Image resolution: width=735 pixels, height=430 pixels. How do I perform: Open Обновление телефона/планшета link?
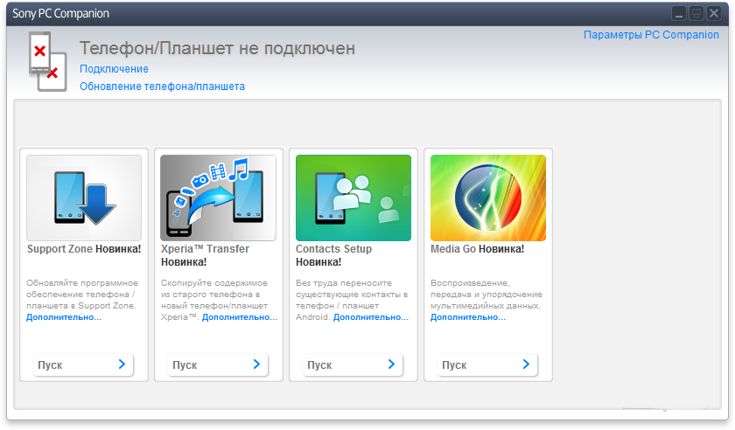pos(162,87)
